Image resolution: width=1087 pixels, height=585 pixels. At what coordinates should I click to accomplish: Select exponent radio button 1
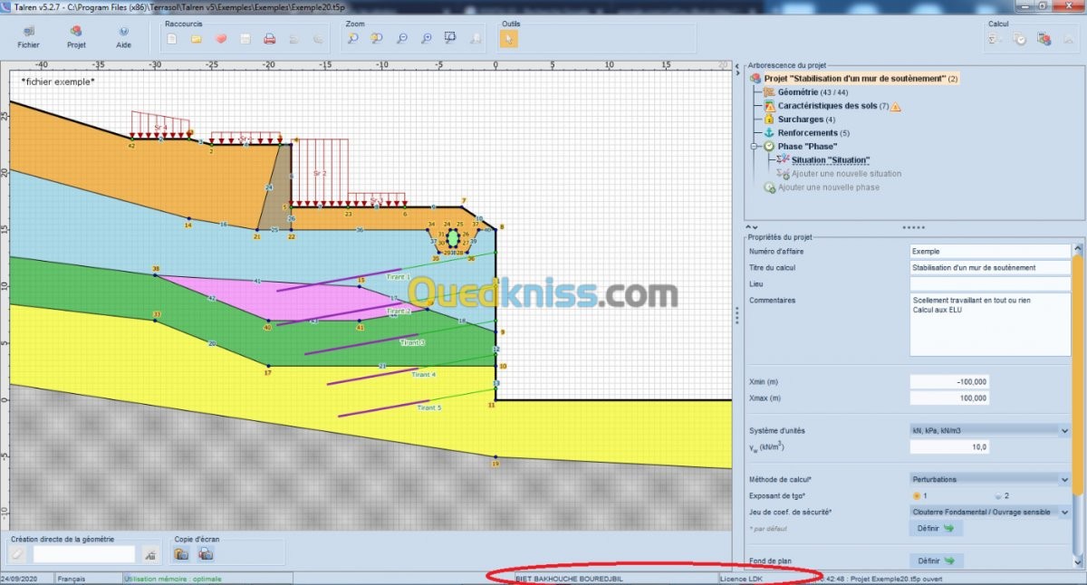coord(917,495)
